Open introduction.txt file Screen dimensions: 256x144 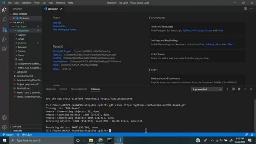coord(25,76)
